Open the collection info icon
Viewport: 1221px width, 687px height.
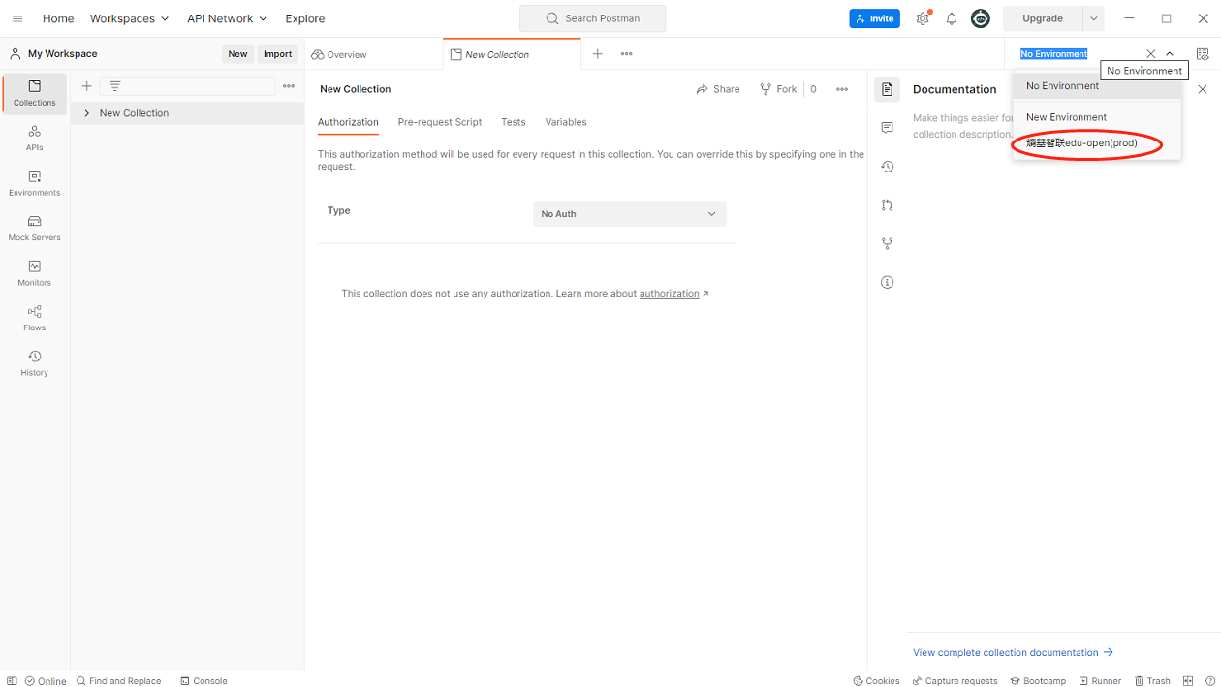pyautogui.click(x=887, y=283)
